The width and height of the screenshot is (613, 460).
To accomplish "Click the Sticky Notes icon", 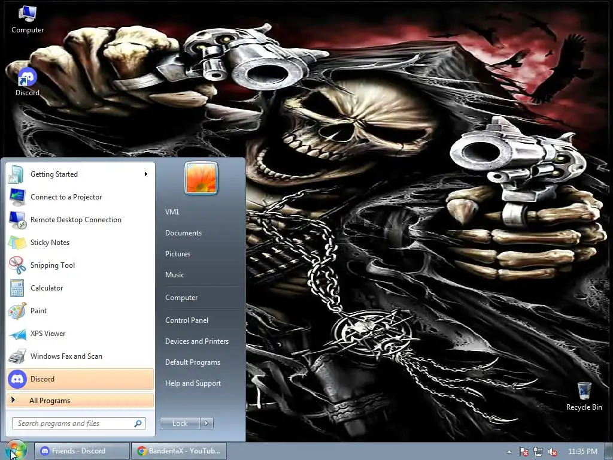I will pos(17,243).
